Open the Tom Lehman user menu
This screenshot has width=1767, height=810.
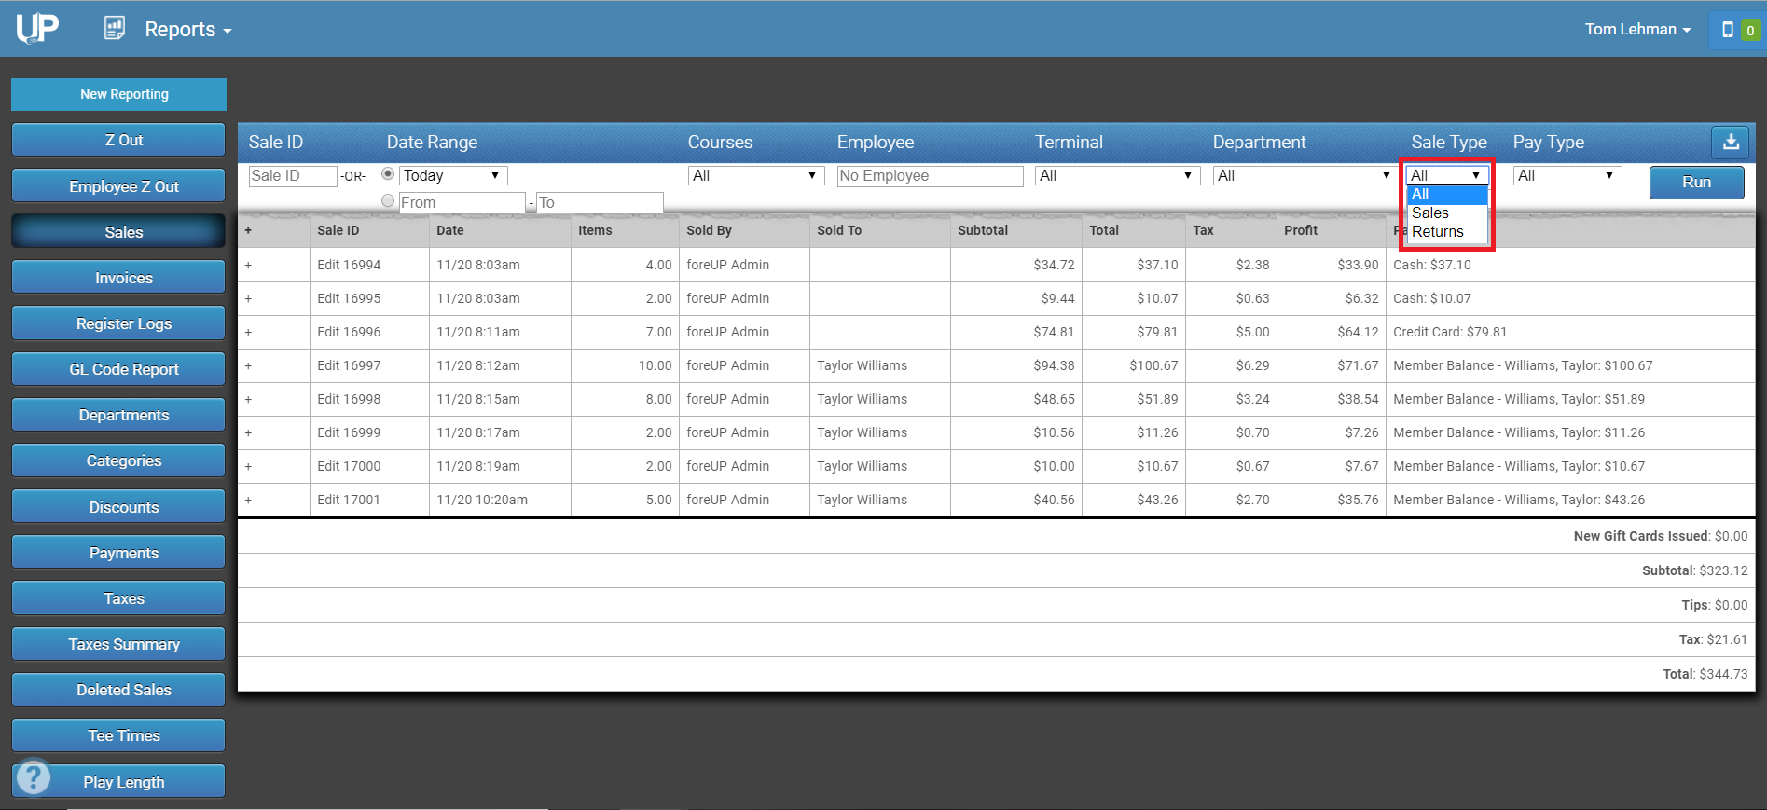coord(1637,29)
